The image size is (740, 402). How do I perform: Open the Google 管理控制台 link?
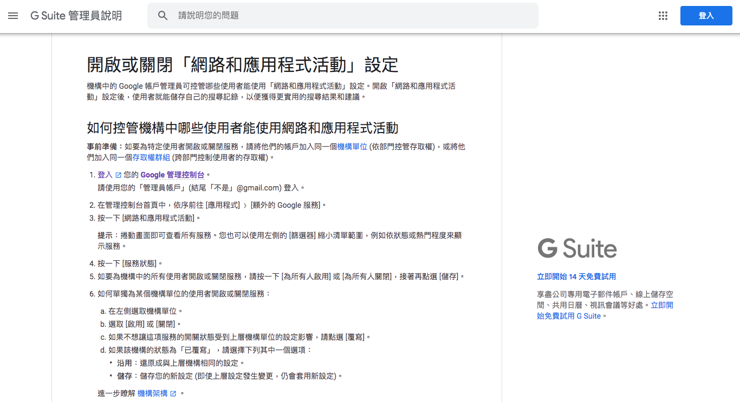172,175
